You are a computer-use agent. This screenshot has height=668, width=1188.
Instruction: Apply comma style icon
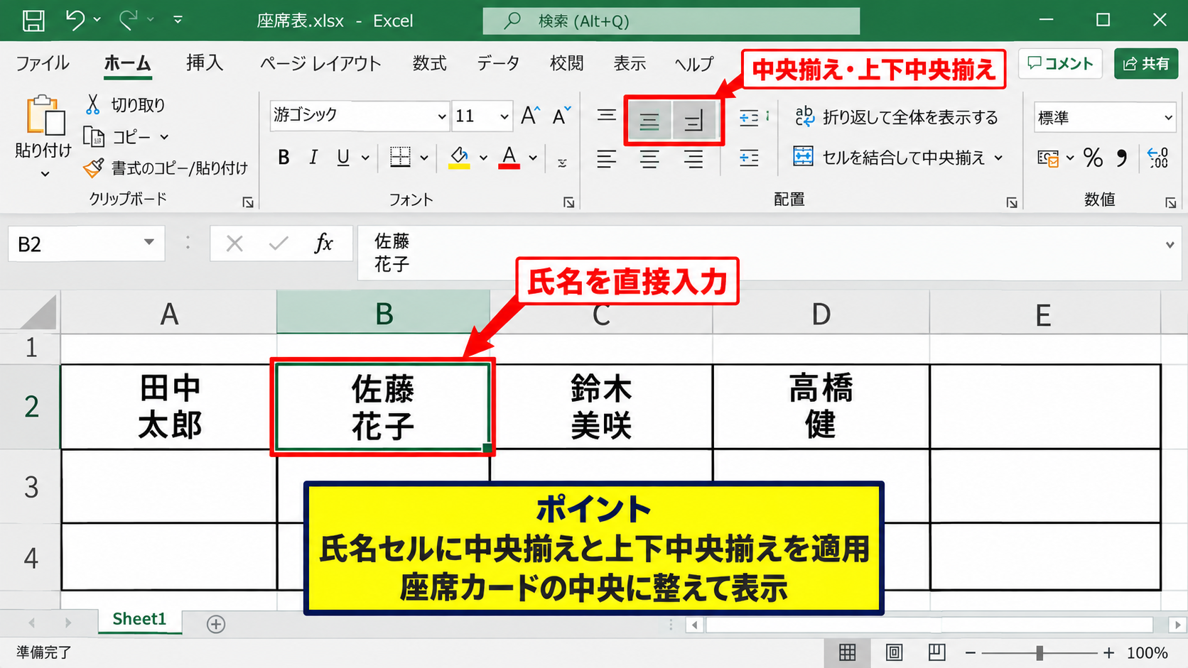(1122, 158)
